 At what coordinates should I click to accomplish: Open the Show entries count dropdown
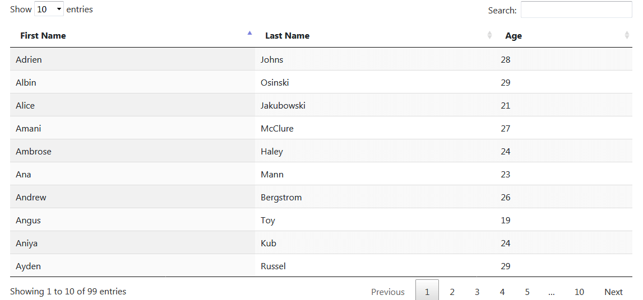pos(49,9)
